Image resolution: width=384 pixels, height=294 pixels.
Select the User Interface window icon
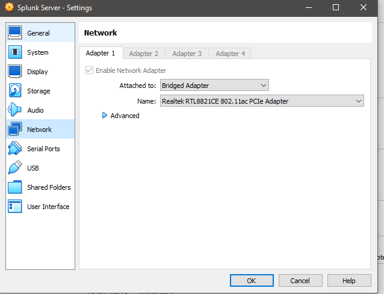coord(14,206)
